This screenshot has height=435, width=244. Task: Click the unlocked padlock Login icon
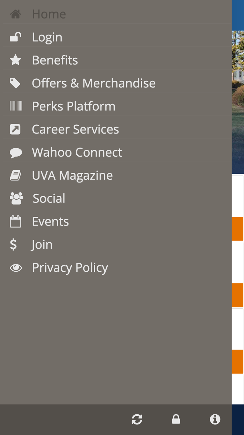[15, 37]
